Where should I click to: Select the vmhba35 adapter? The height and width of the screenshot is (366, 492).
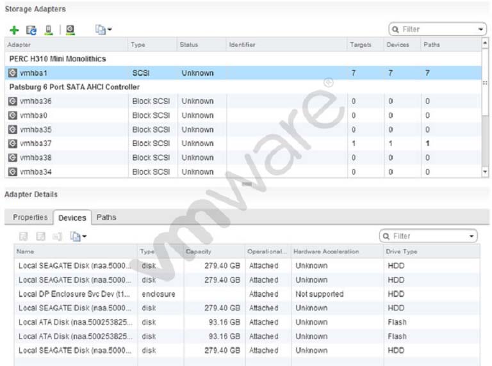243,129
